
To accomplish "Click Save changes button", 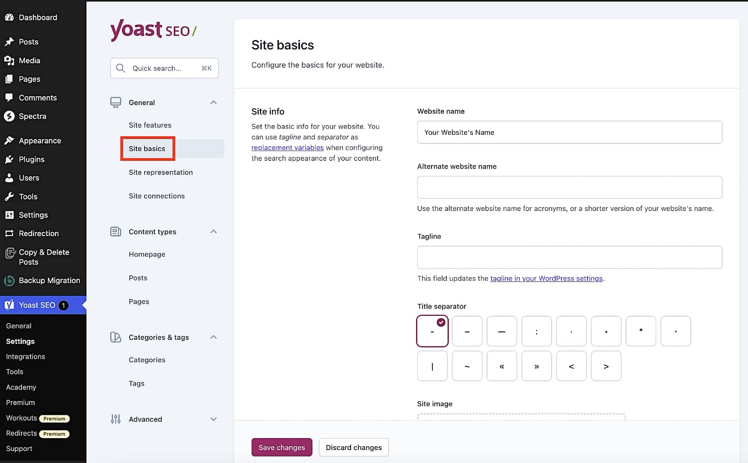I will [x=282, y=448].
